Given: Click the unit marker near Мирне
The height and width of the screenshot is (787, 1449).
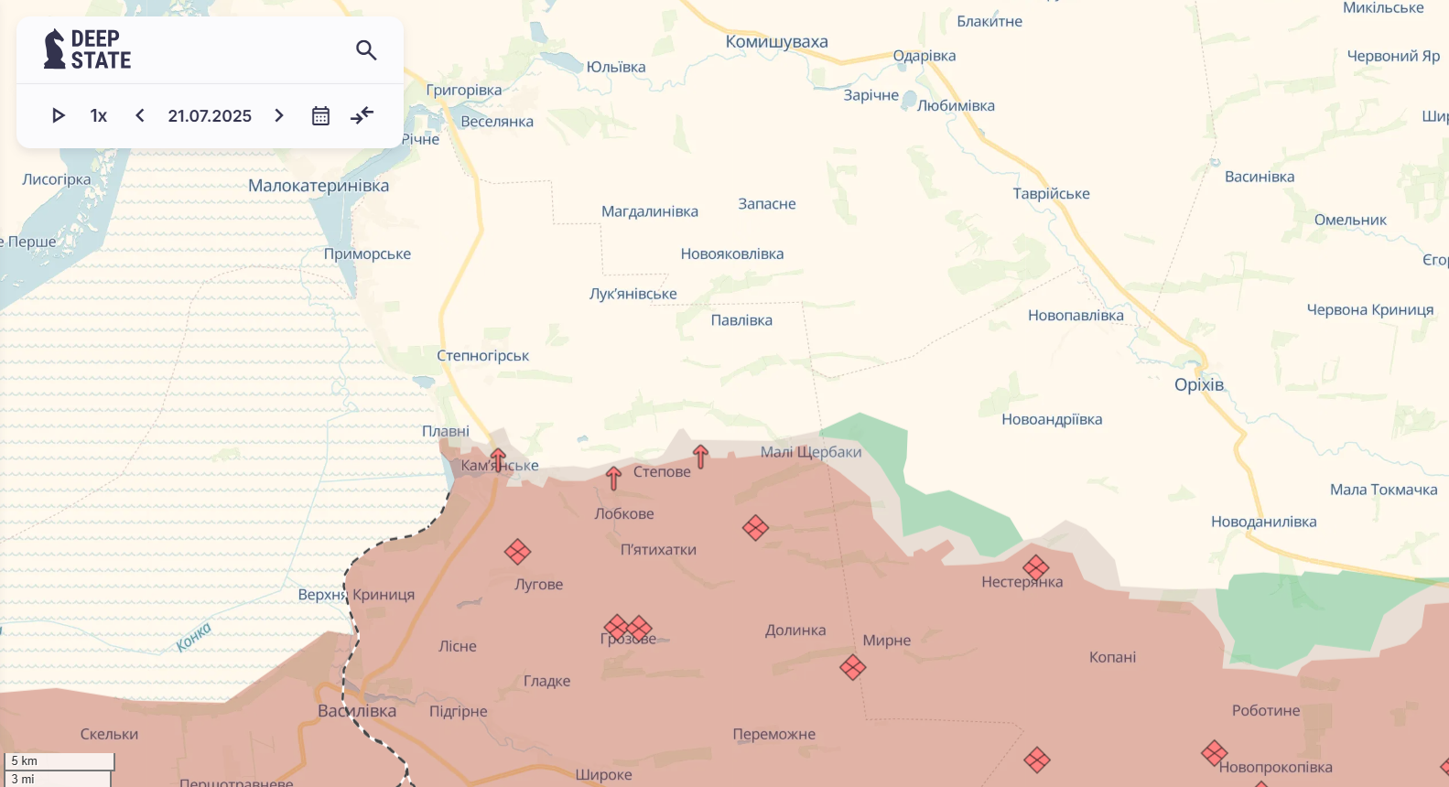Looking at the screenshot, I should click(x=853, y=667).
